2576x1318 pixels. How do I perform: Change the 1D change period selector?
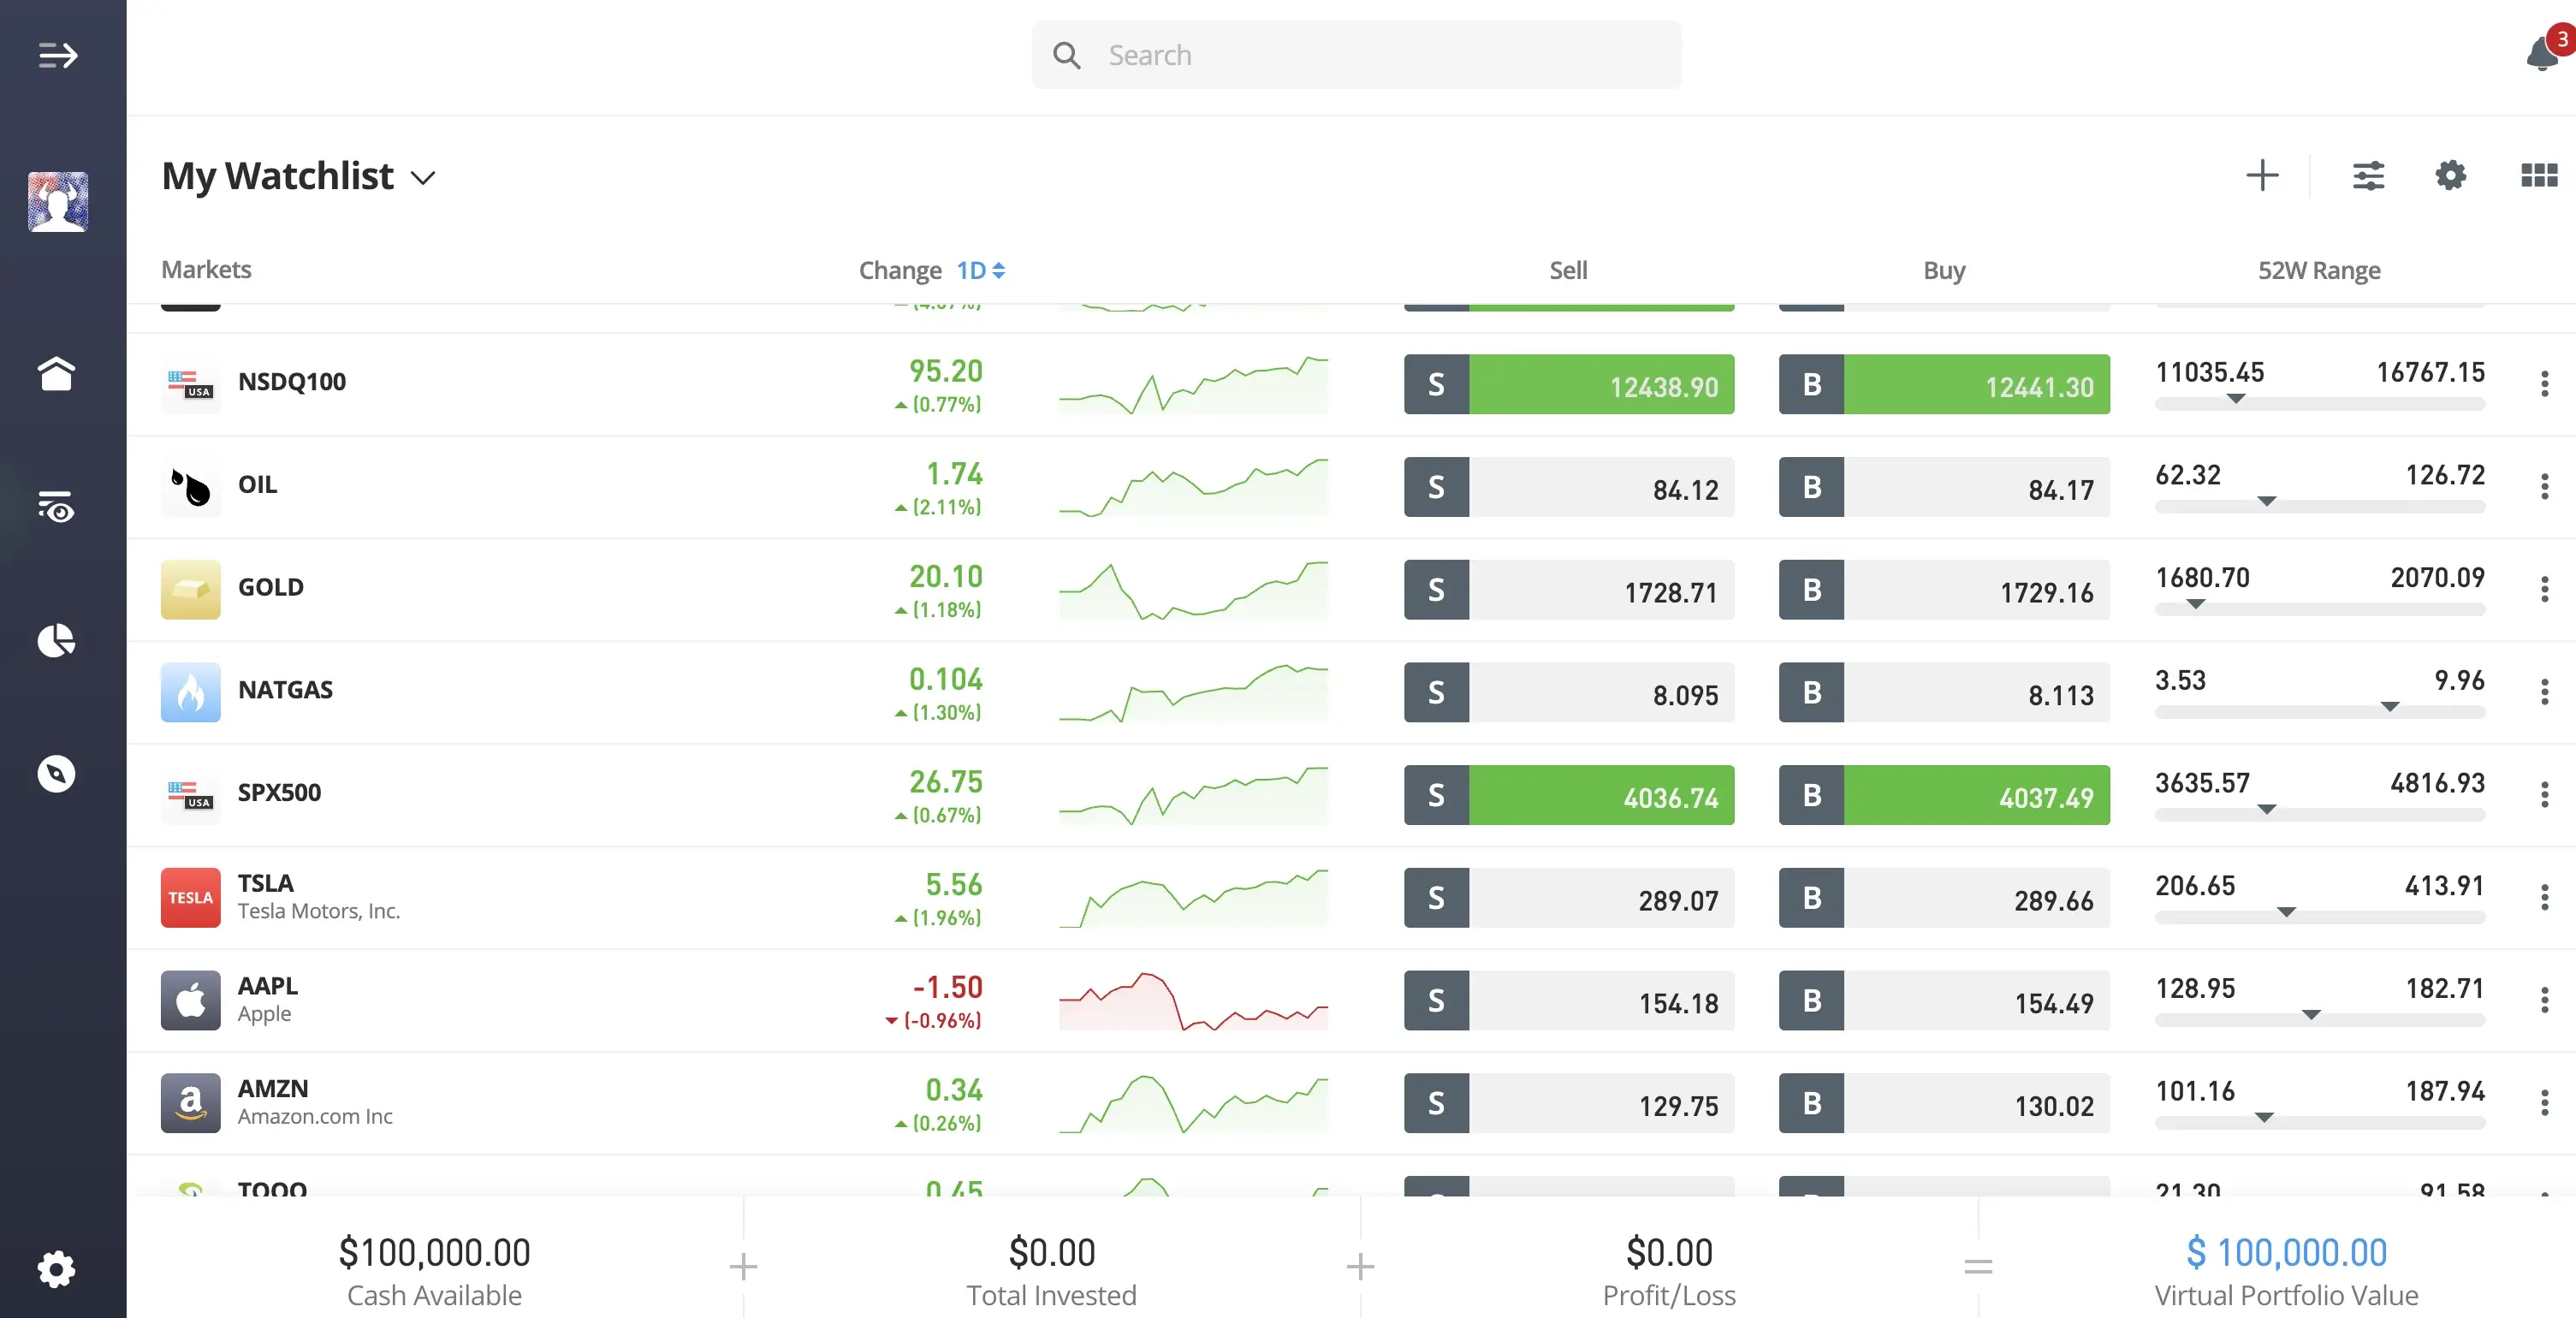(980, 271)
